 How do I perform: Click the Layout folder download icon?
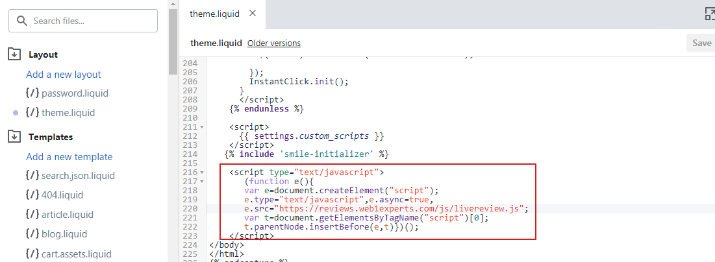click(x=14, y=54)
